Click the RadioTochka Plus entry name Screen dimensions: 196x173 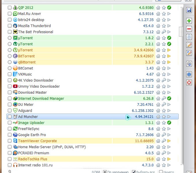tap(33, 159)
